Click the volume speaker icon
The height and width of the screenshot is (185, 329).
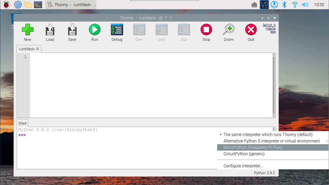pyautogui.click(x=305, y=5)
